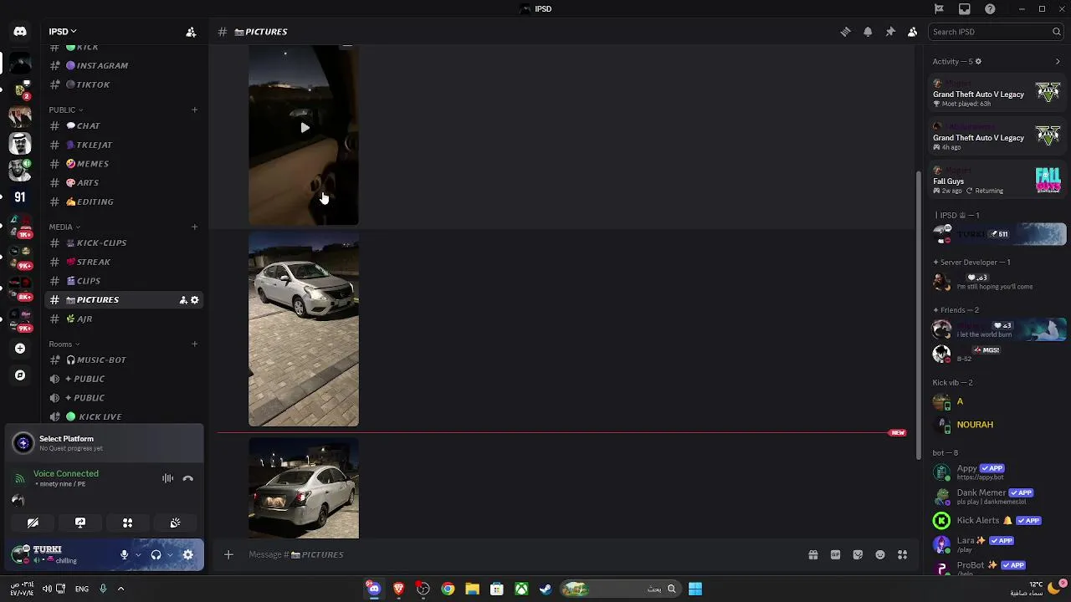Open the gift icon in message bar
Image resolution: width=1071 pixels, height=602 pixels.
coord(812,554)
